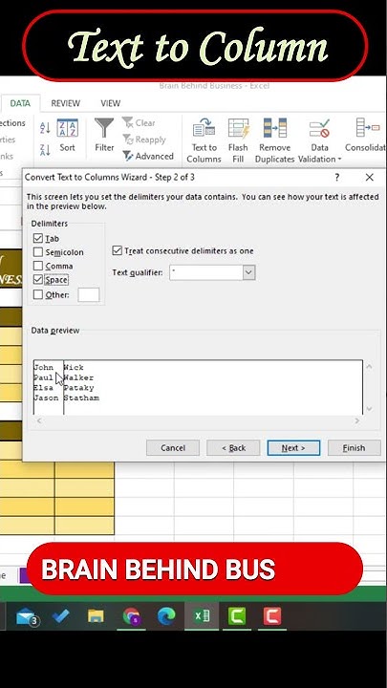Toggle the Space delimiter checkbox

coord(38,279)
